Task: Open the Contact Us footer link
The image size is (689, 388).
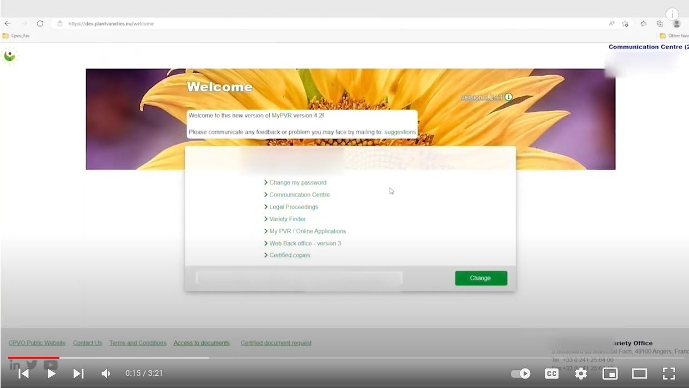Action: click(x=87, y=343)
